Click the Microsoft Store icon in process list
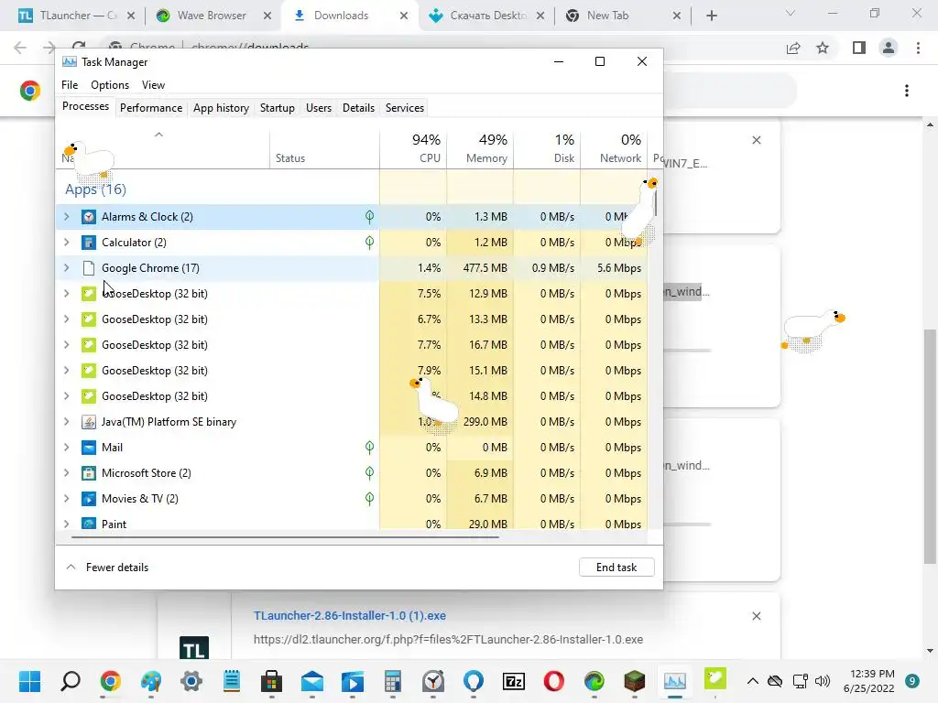938x703 pixels. [x=89, y=473]
